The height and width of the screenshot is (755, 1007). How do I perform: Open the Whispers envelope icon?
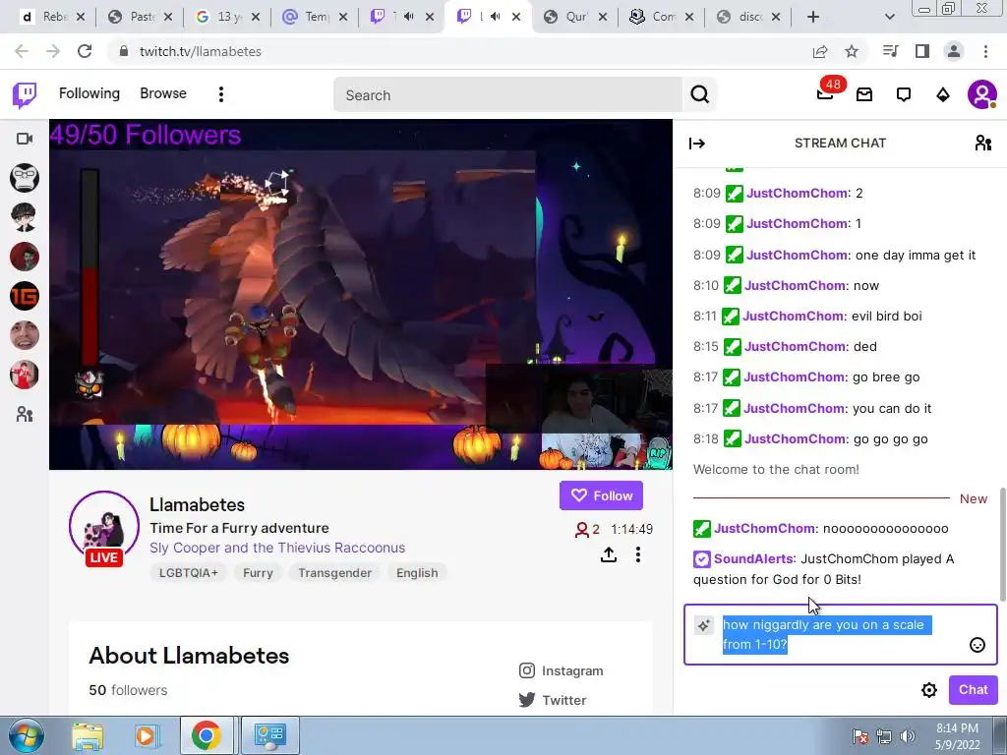click(x=864, y=95)
